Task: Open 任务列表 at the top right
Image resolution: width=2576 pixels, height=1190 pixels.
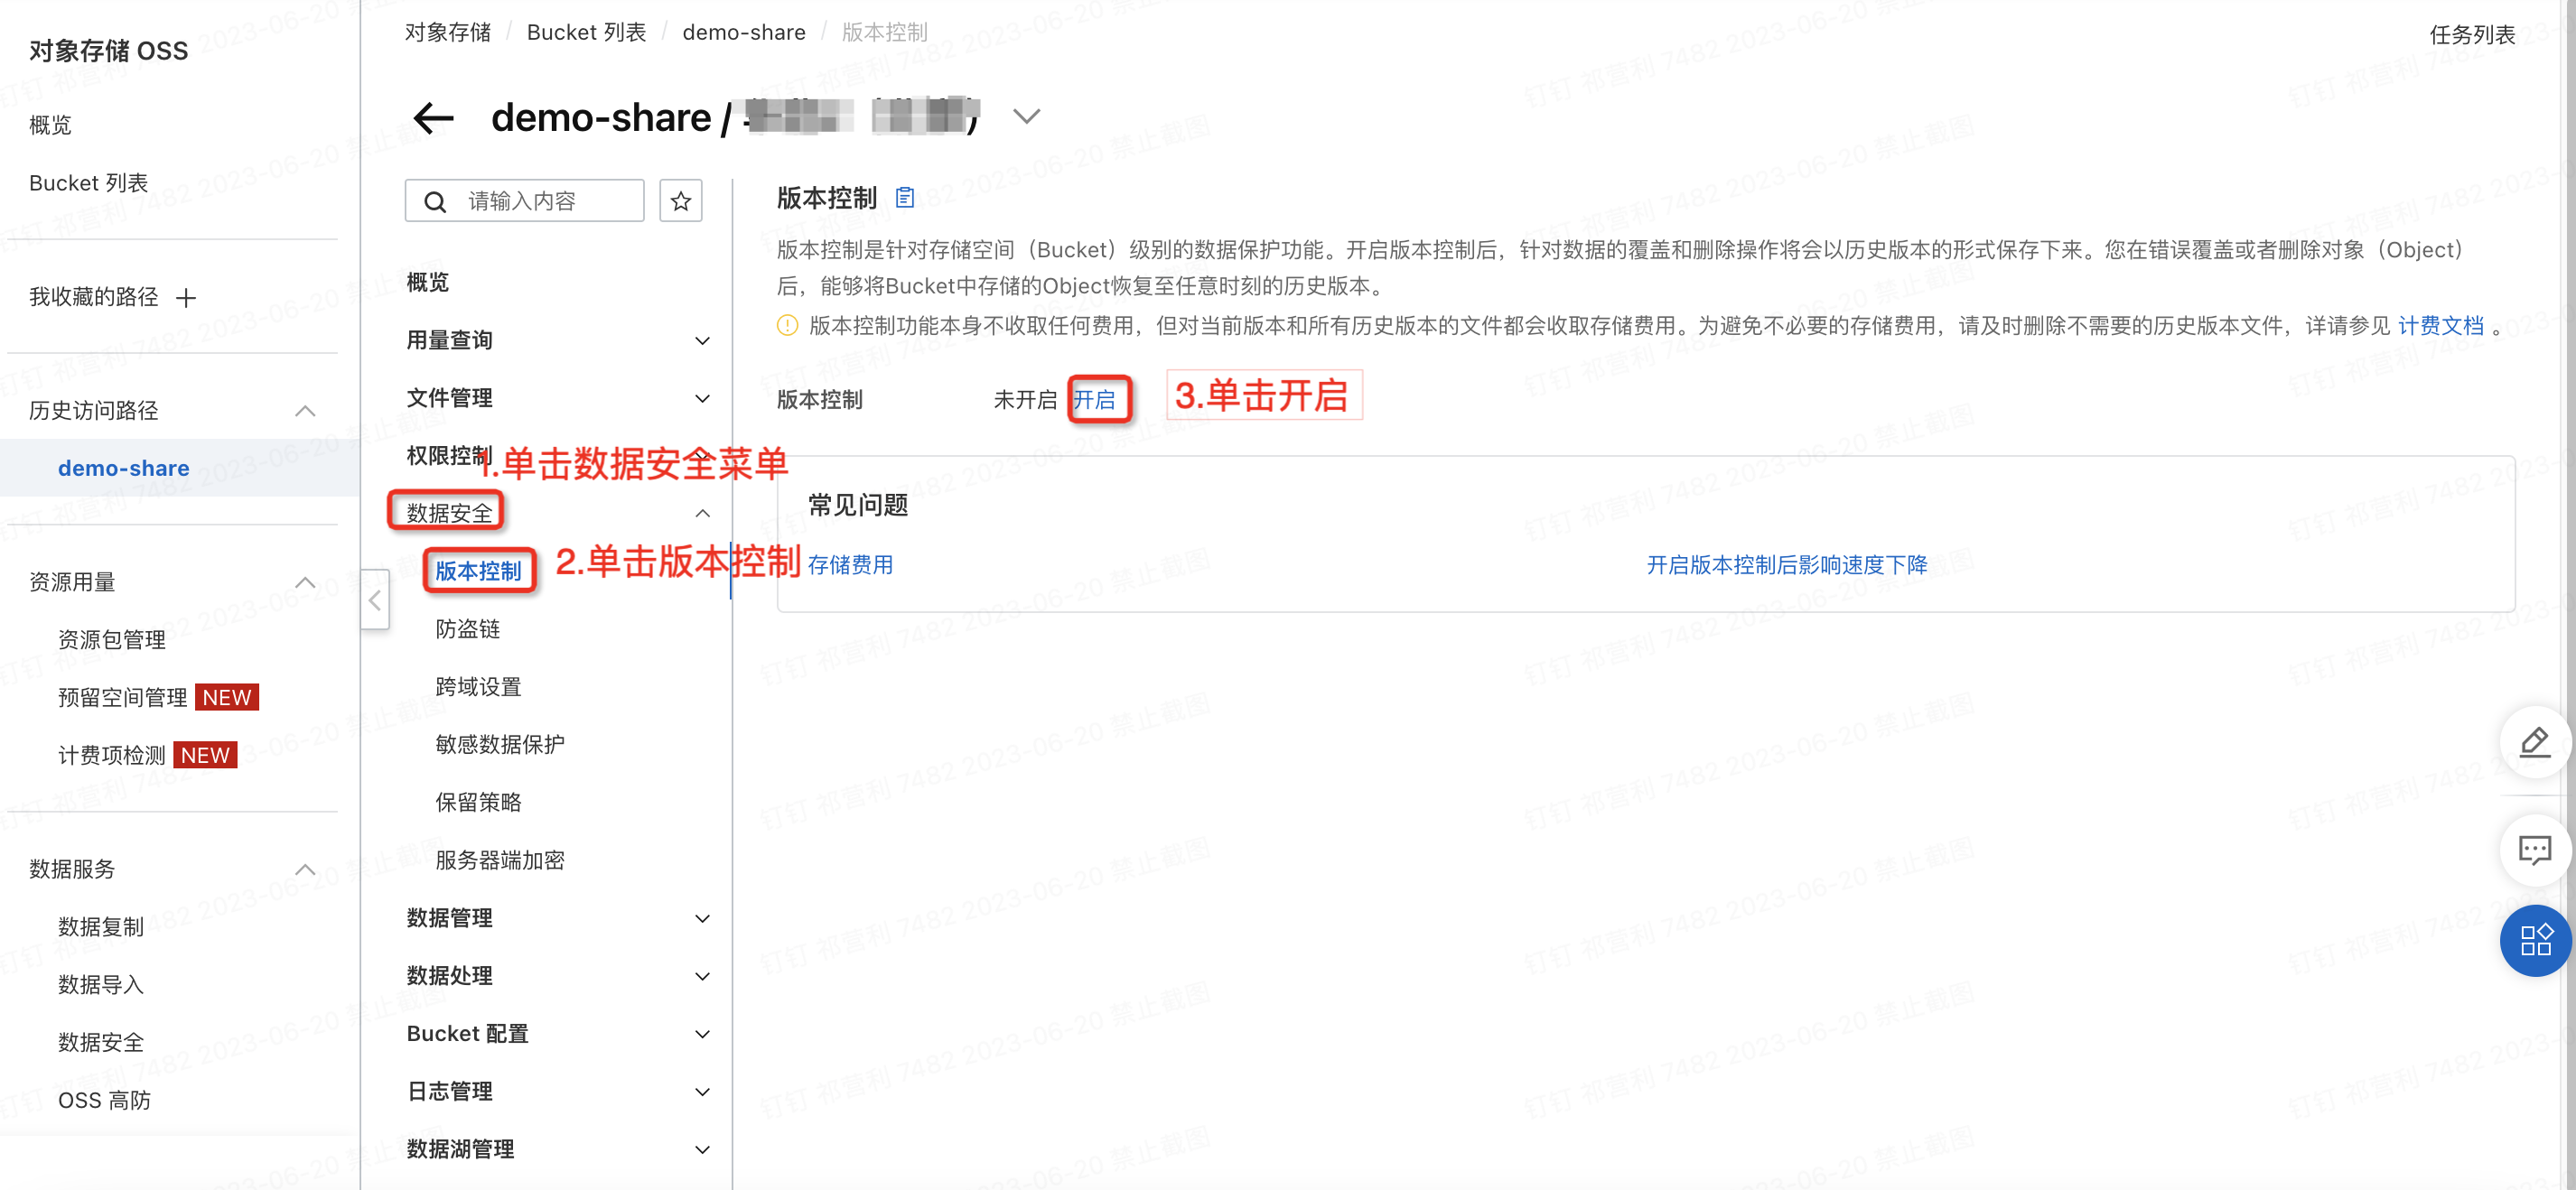Action: [2472, 34]
